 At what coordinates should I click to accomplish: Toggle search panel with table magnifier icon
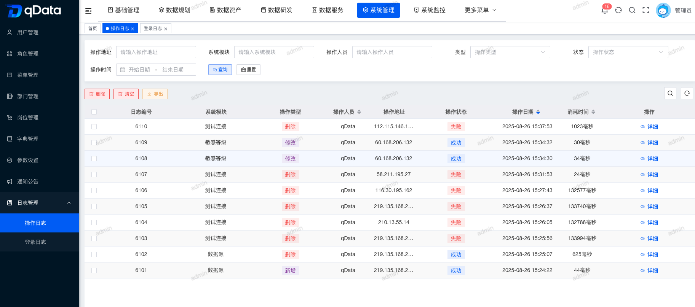point(670,93)
